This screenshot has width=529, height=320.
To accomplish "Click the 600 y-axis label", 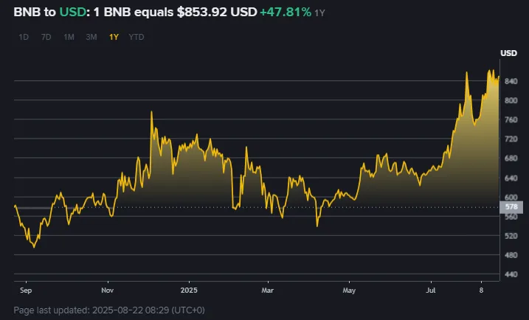I will click(511, 198).
